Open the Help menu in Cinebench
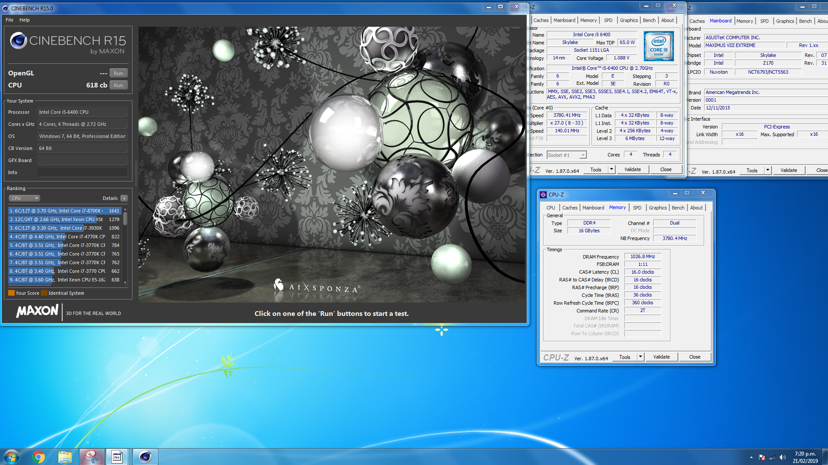This screenshot has width=828, height=465. pos(25,20)
